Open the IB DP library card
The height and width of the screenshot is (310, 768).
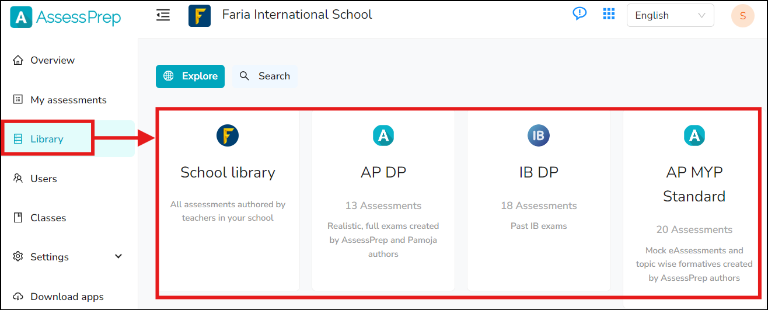tap(539, 200)
